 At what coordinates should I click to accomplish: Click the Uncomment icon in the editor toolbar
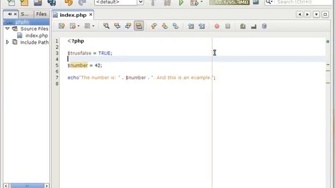point(253,26)
